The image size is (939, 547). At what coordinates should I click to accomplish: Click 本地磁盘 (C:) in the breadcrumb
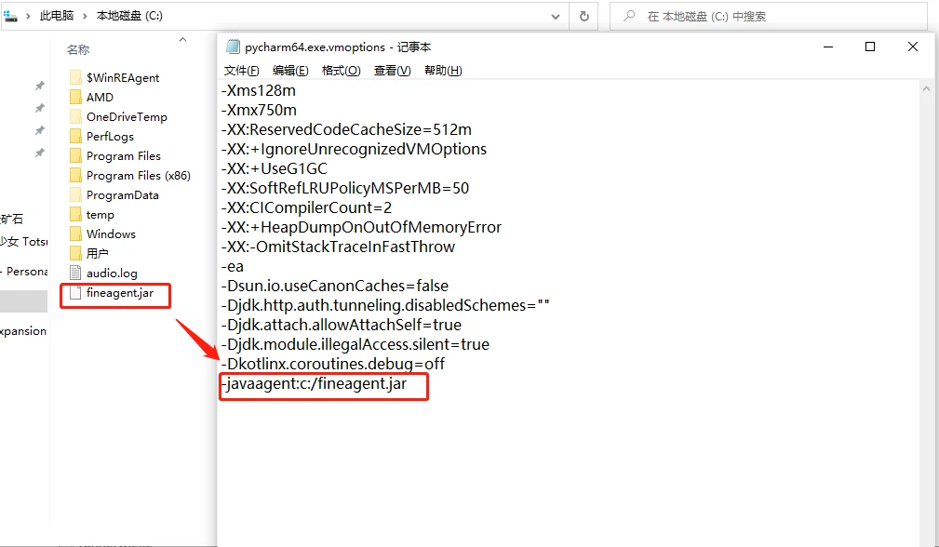point(129,16)
